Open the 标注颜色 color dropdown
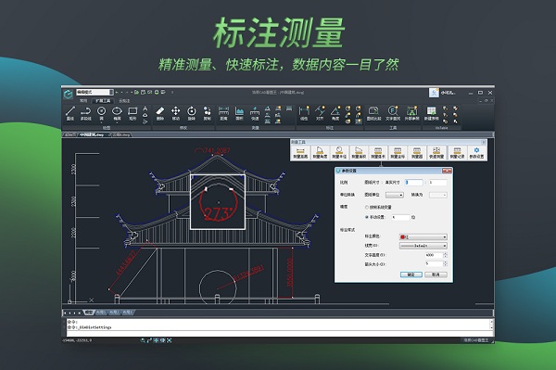556x370 pixels. click(423, 236)
